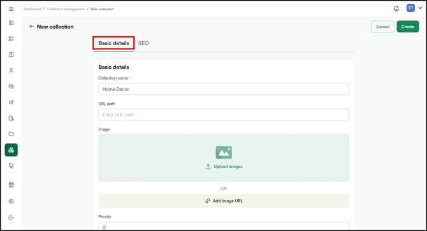The width and height of the screenshot is (427, 231).
Task: Switch to the SEO tab
Action: (x=143, y=43)
